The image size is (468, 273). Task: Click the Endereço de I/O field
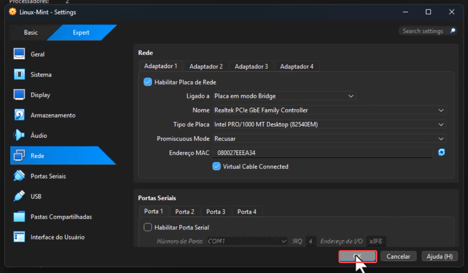376,241
